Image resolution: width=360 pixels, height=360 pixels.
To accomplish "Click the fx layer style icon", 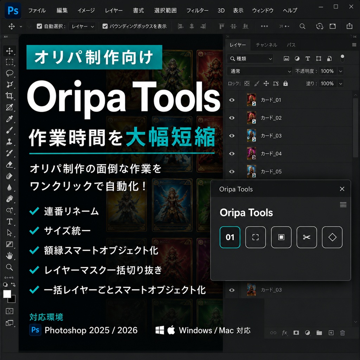I will click(284, 333).
